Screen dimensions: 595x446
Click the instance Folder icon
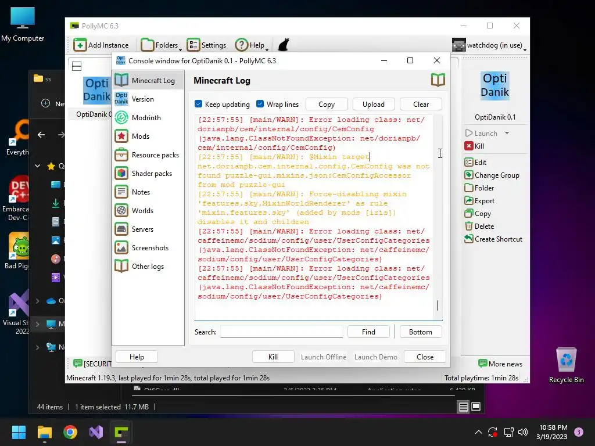click(x=469, y=188)
